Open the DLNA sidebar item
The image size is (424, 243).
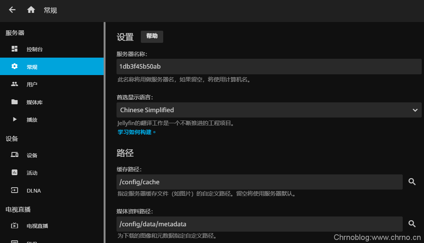coord(33,191)
